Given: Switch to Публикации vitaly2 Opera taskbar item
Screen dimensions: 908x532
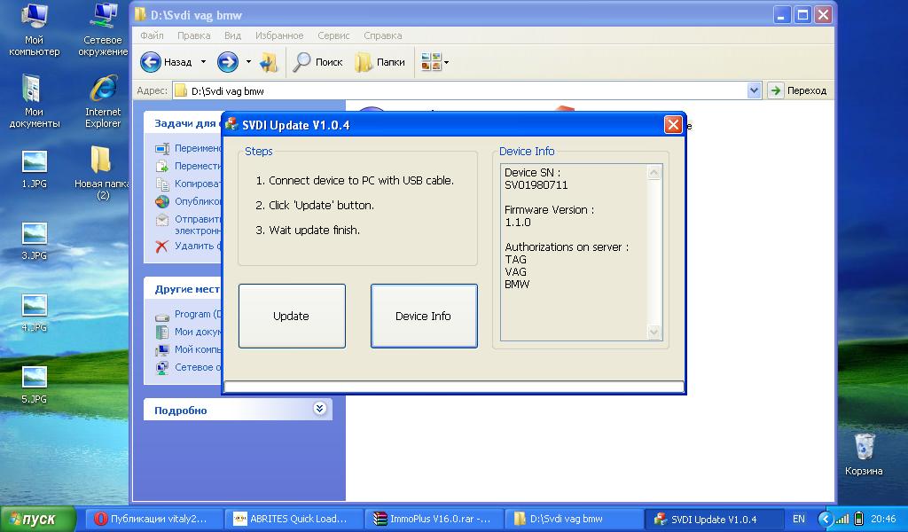Looking at the screenshot, I should [x=154, y=519].
